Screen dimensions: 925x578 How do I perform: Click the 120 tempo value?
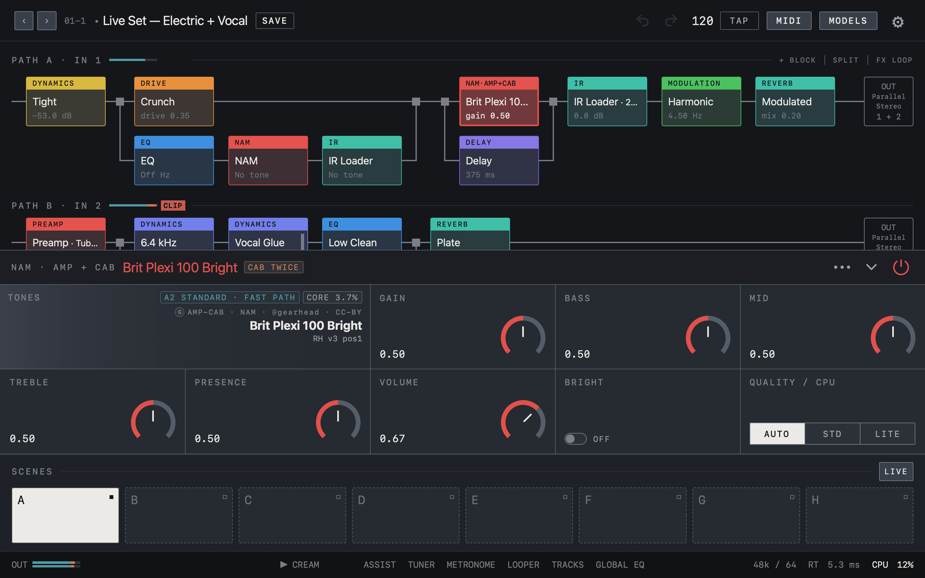pos(702,21)
